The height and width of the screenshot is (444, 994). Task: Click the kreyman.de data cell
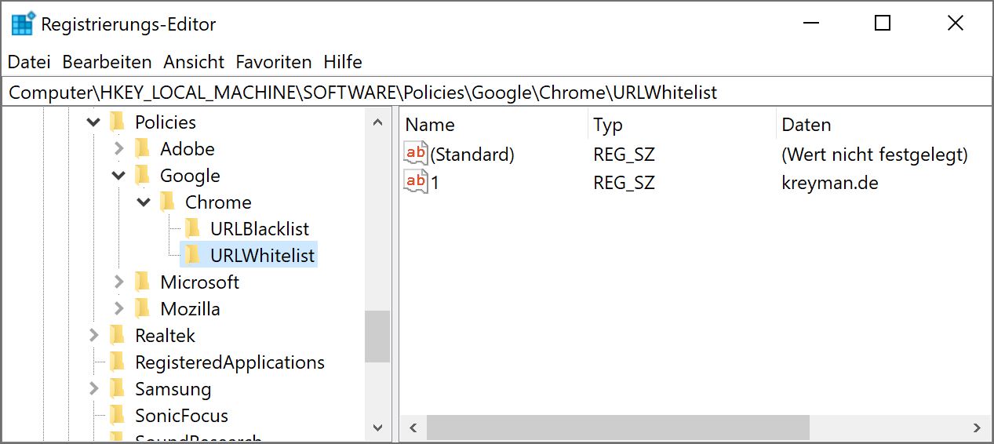(829, 183)
